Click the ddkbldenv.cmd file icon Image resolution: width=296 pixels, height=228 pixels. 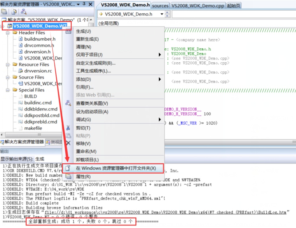point(21,109)
